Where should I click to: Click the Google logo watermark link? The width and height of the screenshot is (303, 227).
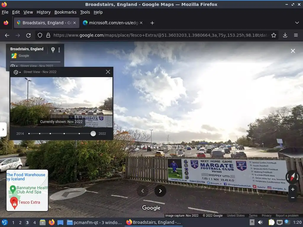click(x=151, y=208)
